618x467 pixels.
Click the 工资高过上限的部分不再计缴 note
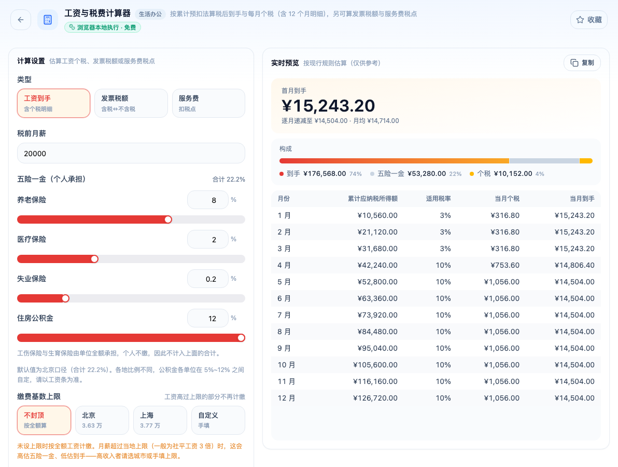(205, 396)
